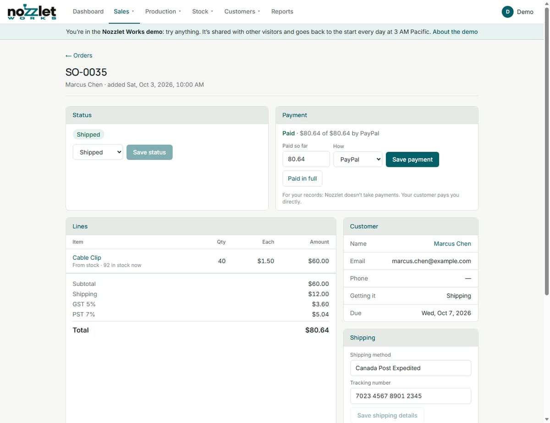Screen dimensions: 550x423
Task: Click the Shipped status badge
Action: (88, 134)
